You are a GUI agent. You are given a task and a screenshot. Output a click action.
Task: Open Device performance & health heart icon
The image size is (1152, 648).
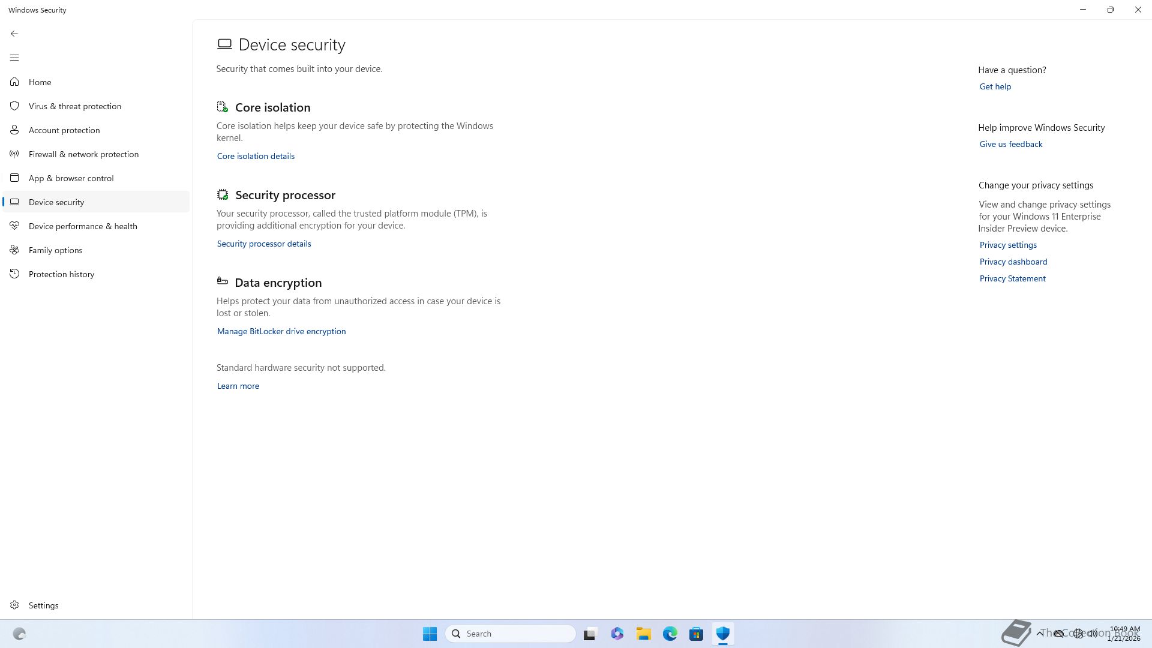(14, 226)
